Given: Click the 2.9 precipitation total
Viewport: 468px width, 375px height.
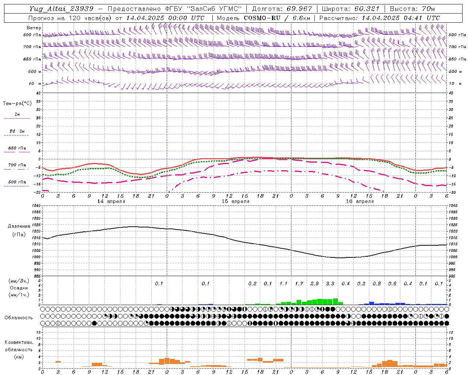Looking at the screenshot, I should pos(314,283).
